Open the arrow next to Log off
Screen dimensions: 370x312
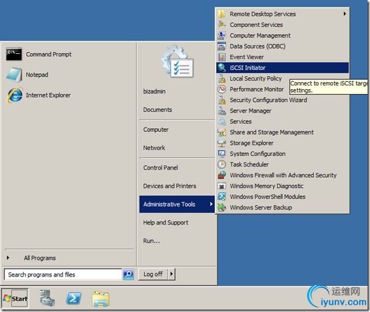pos(172,274)
